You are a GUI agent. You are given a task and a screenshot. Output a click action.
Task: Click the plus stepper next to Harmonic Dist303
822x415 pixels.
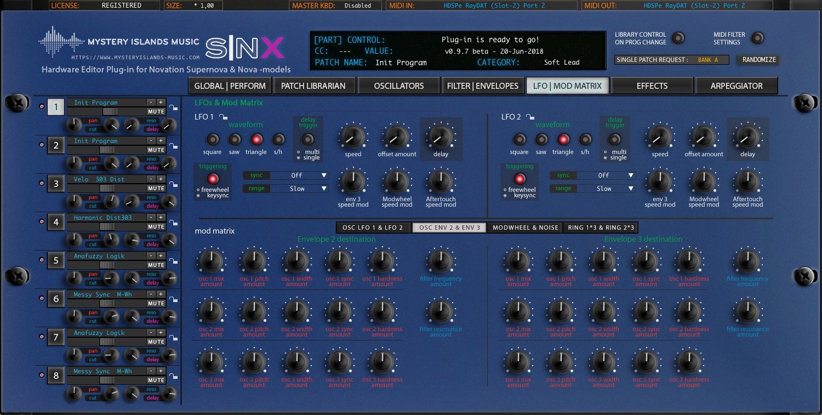coord(161,218)
